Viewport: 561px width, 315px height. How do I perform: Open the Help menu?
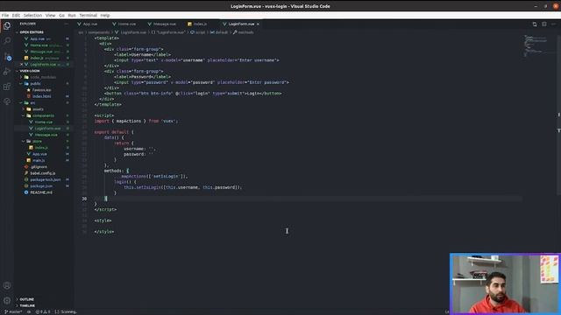coord(105,16)
